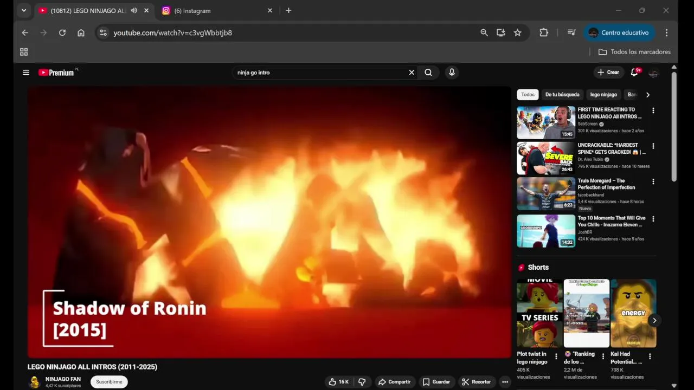The height and width of the screenshot is (390, 694).
Task: Submit search with the magnifier button
Action: (428, 72)
